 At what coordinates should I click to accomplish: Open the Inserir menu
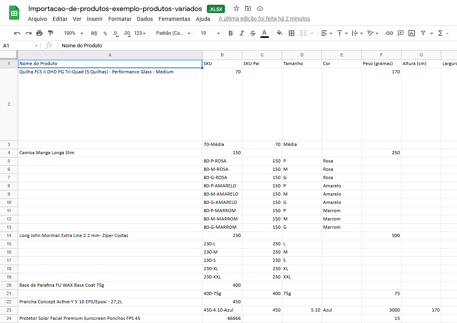pyautogui.click(x=95, y=19)
